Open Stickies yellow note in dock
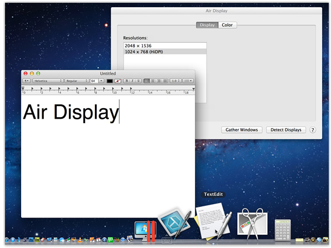This screenshot has width=331, height=248. 299,240
